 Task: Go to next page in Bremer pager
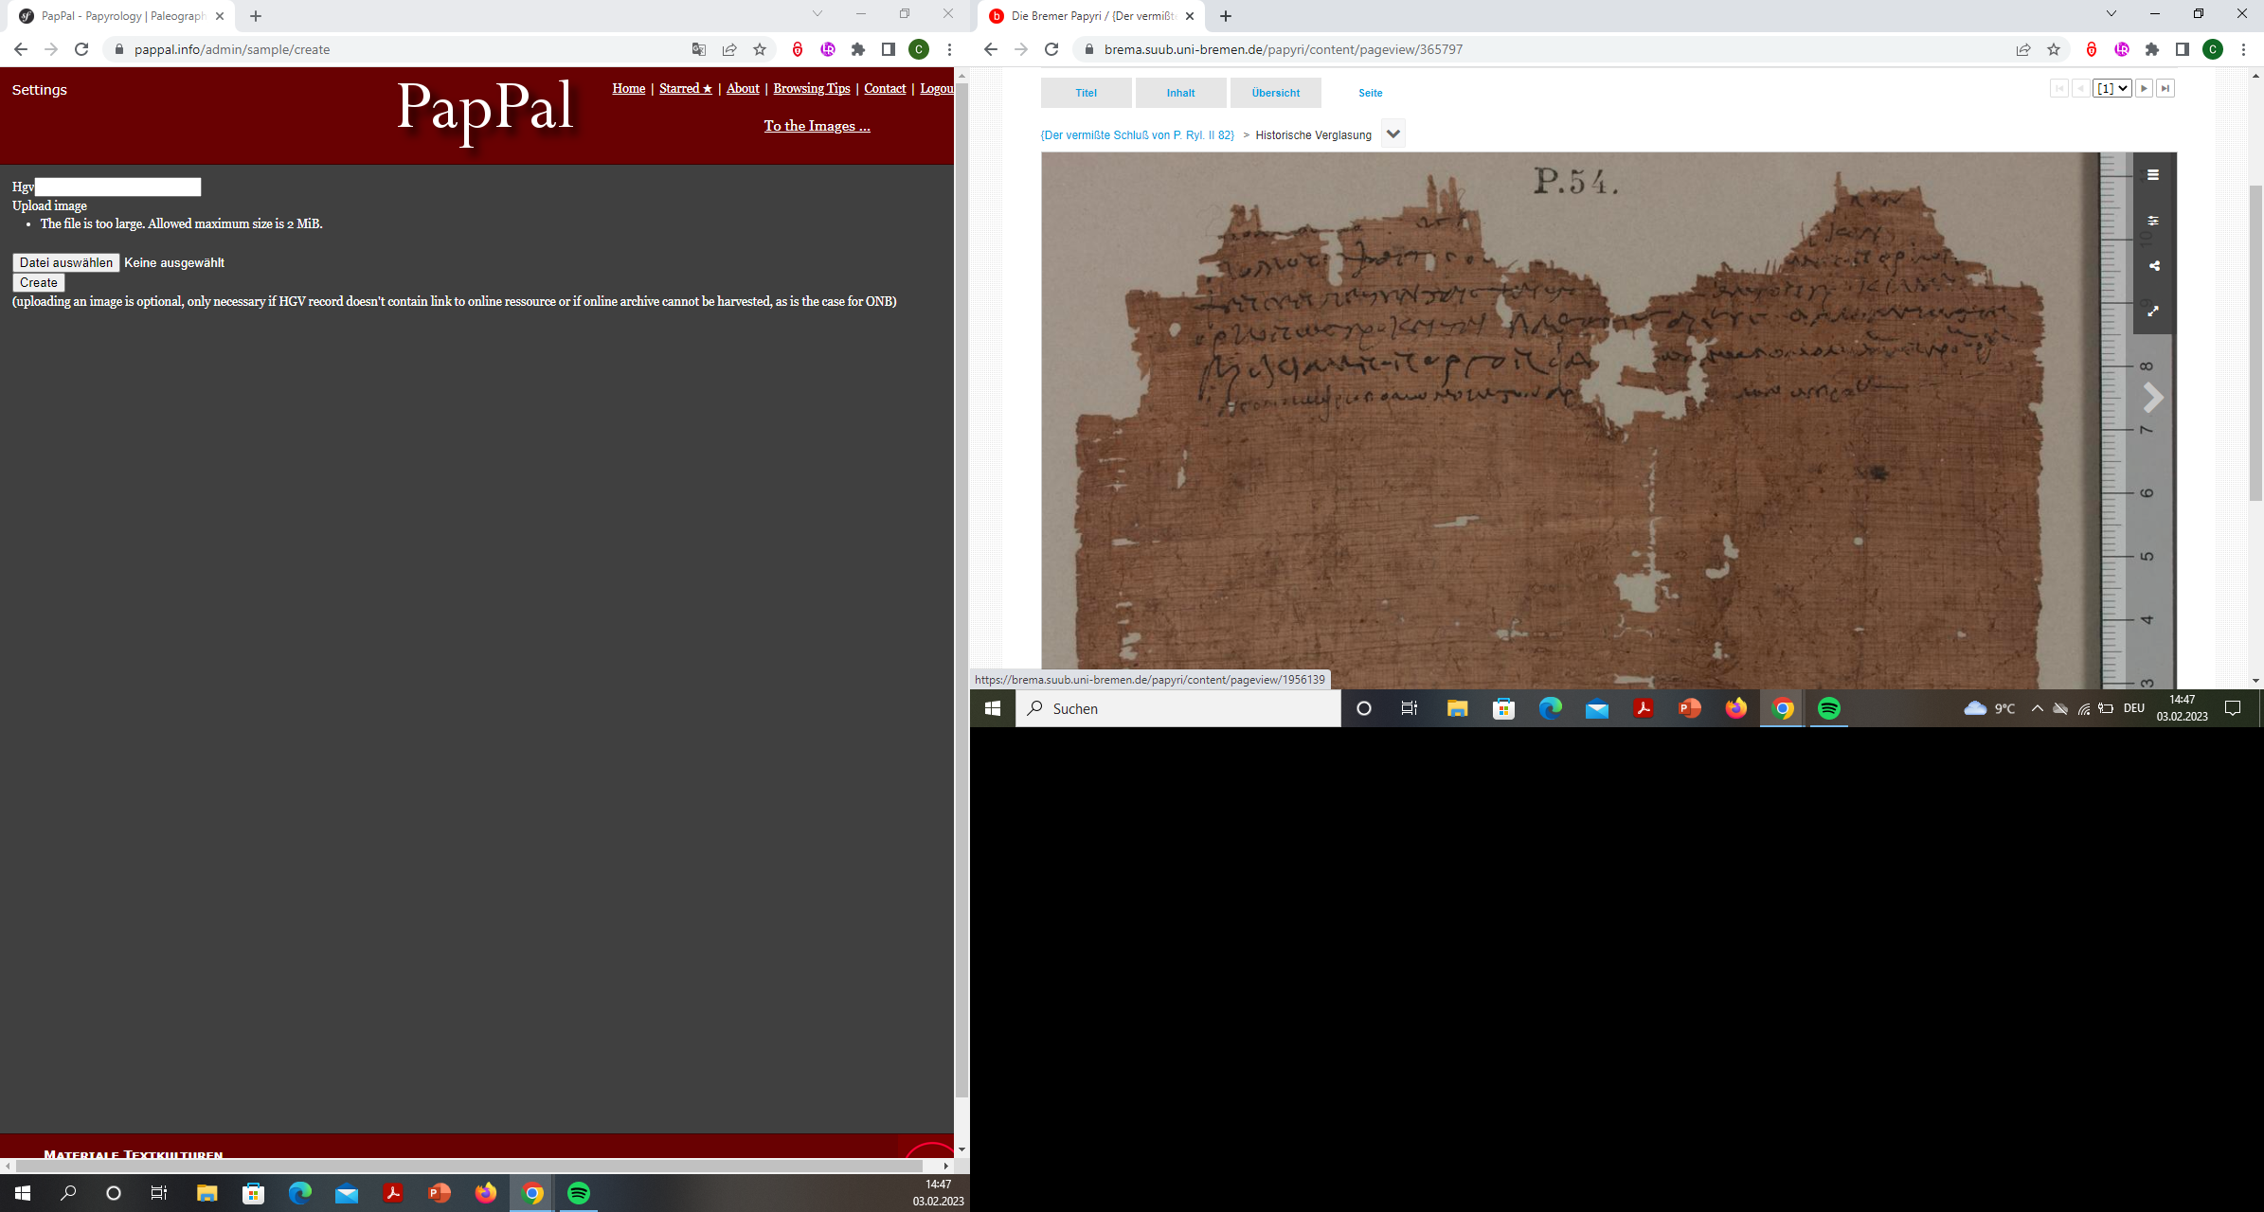[2144, 88]
